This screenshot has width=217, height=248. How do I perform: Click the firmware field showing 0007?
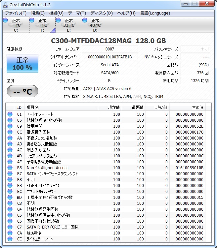point(110,49)
